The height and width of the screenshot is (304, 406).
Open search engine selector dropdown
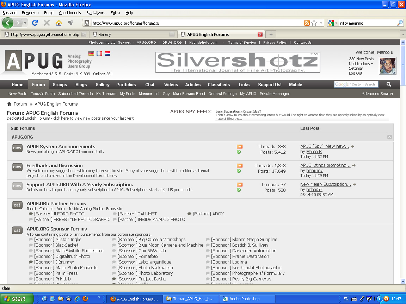(x=336, y=23)
